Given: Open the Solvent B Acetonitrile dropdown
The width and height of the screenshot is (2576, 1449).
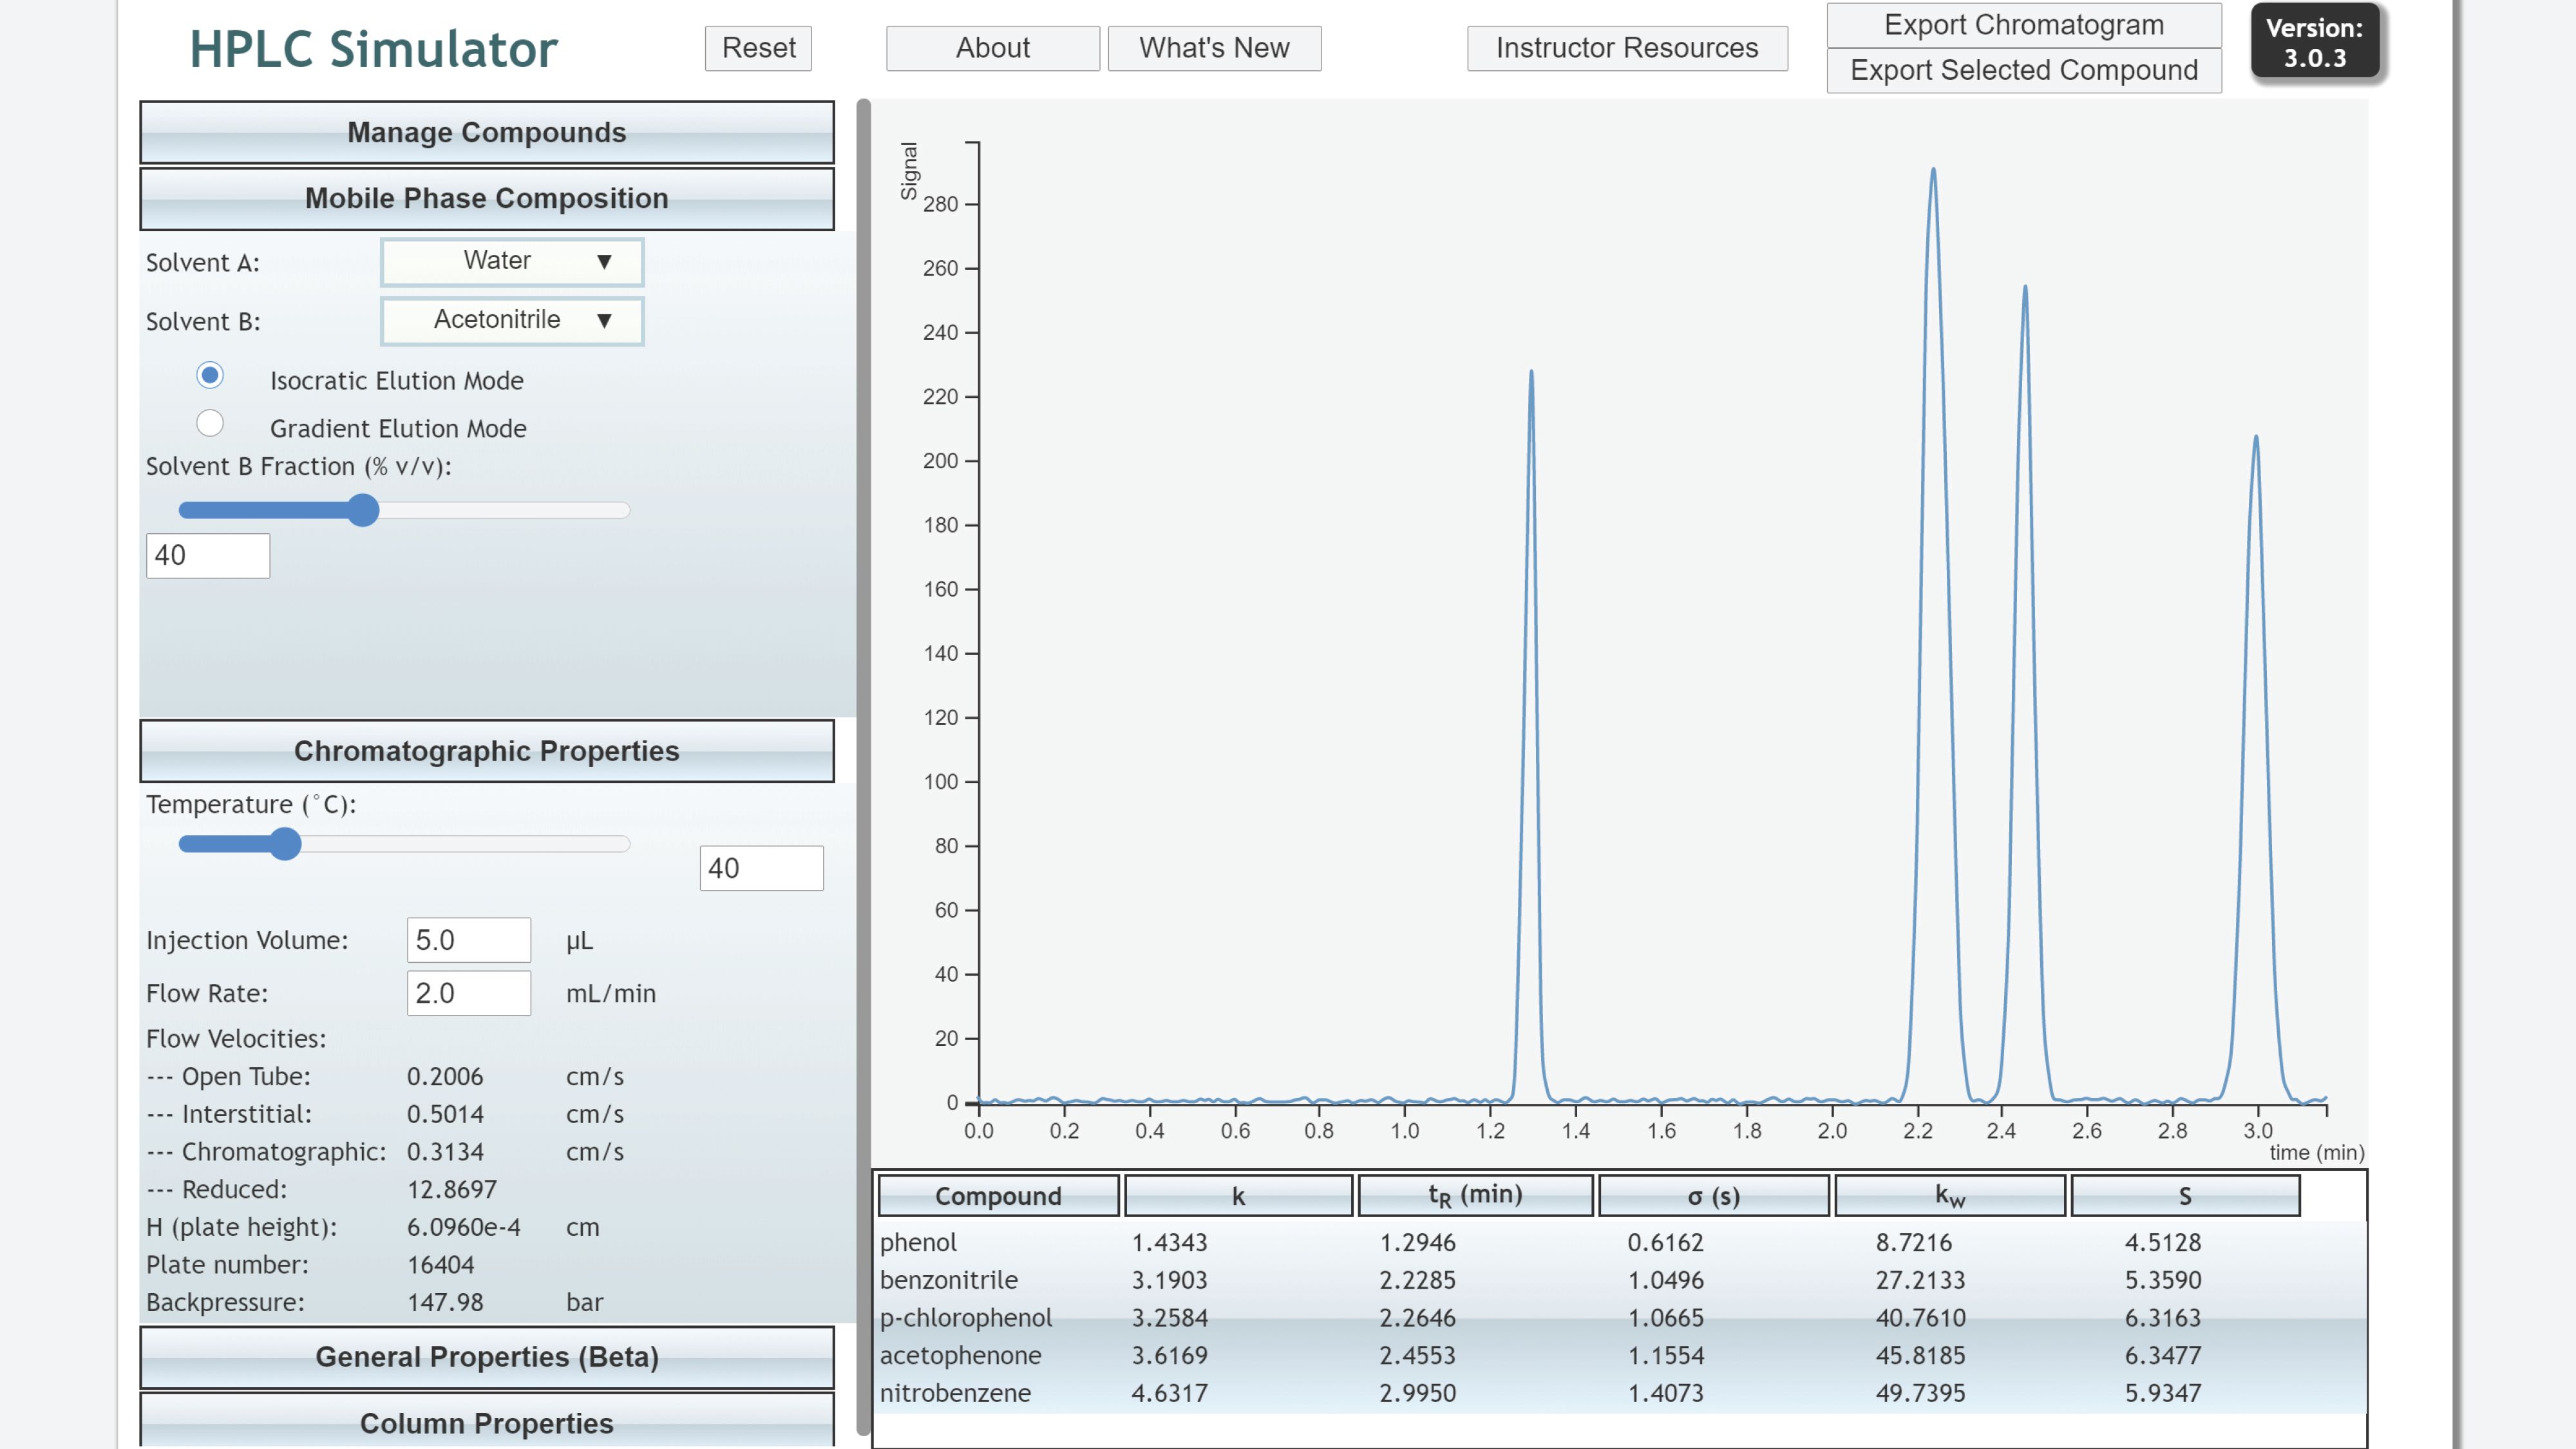Looking at the screenshot, I should pos(512,320).
